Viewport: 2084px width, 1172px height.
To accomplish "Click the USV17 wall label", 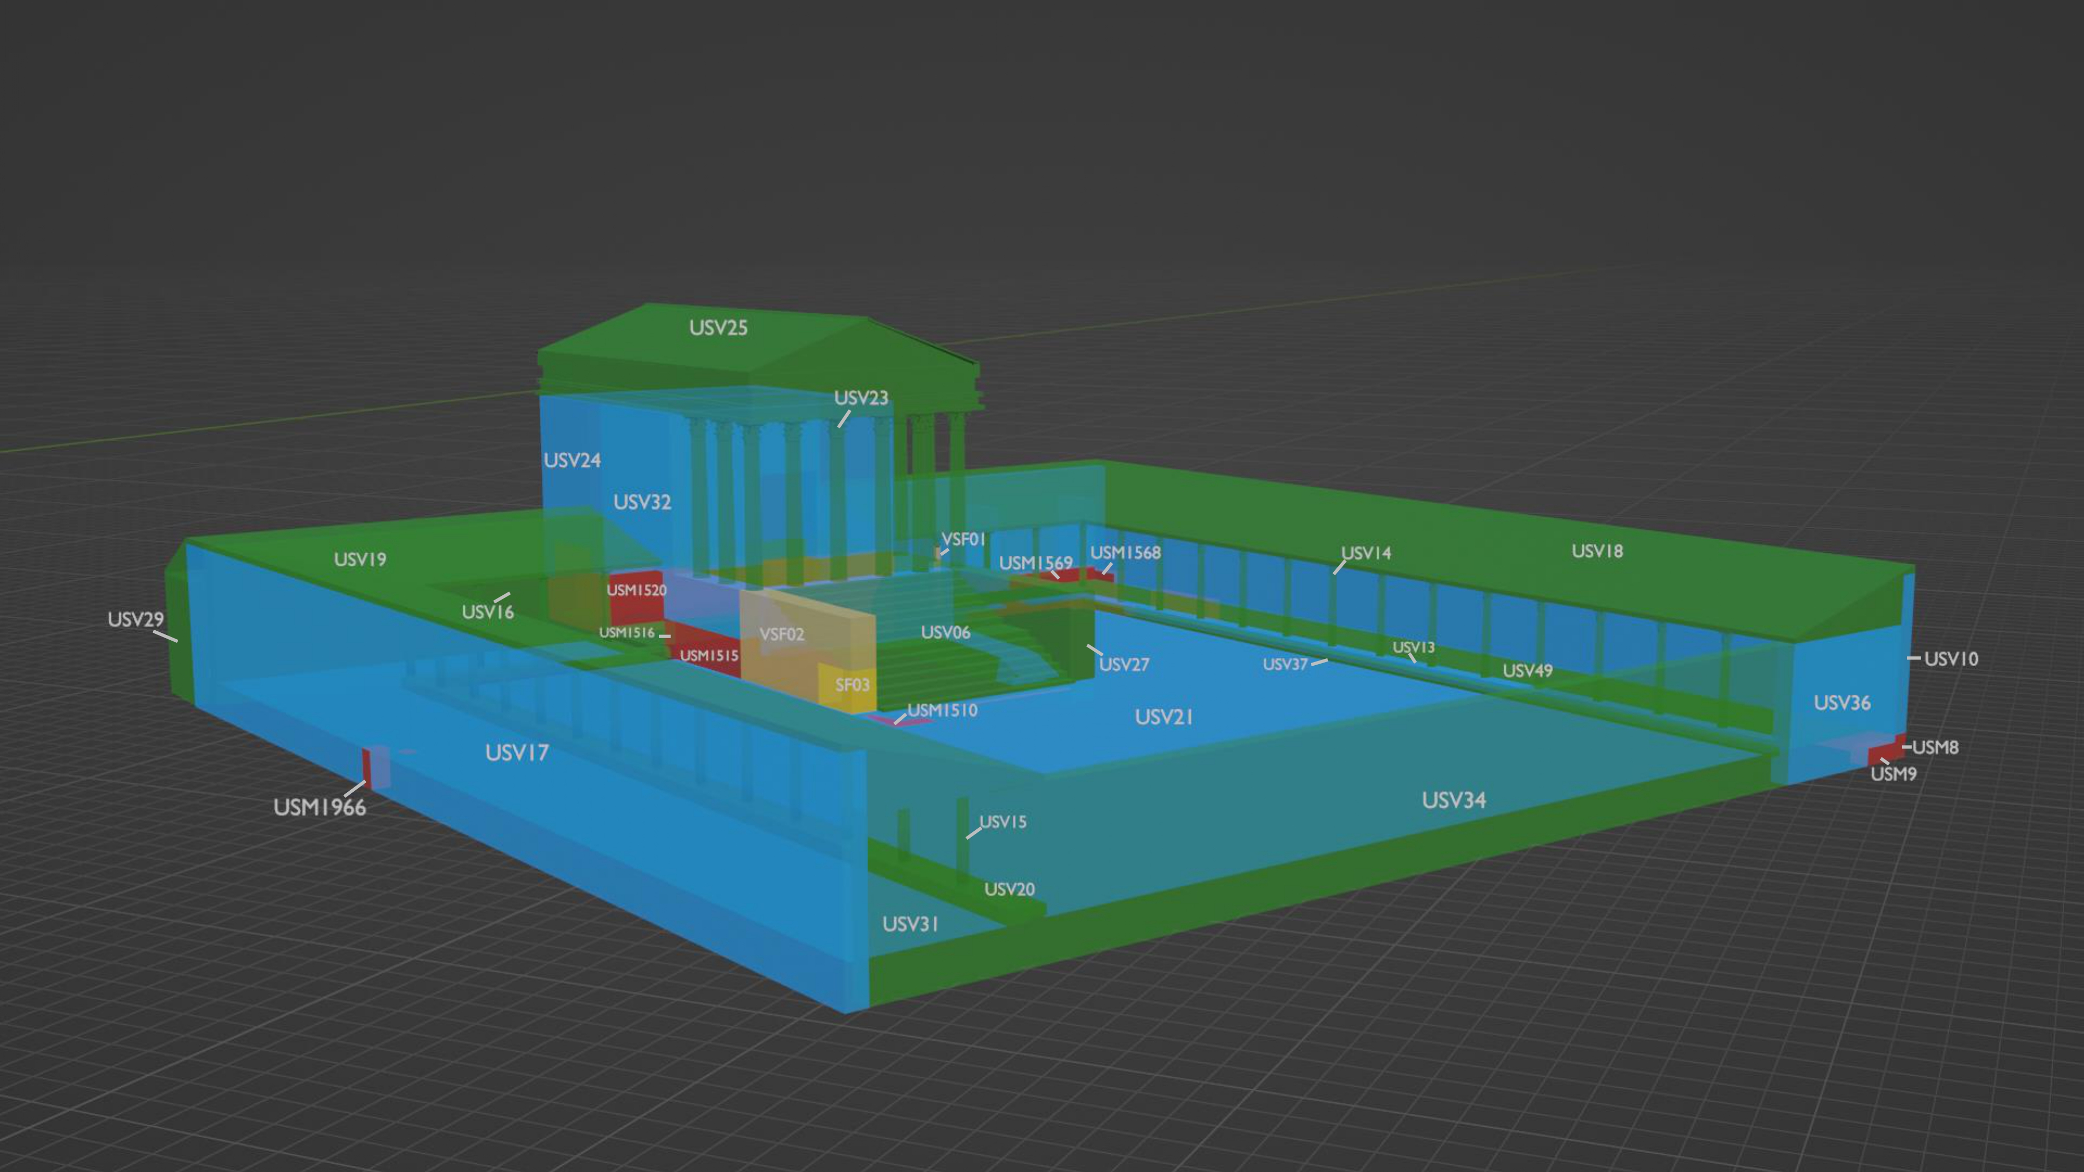I will point(516,753).
